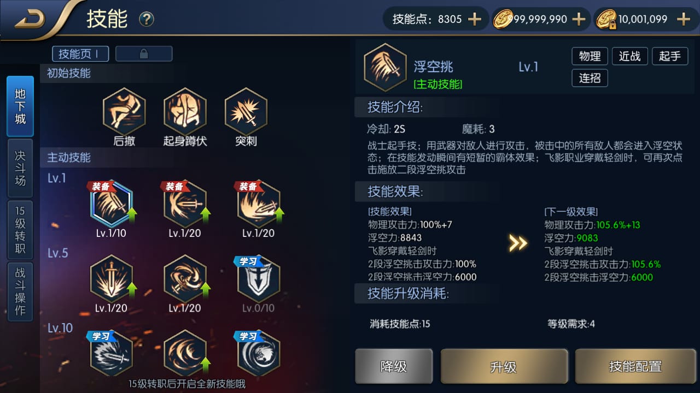The width and height of the screenshot is (700, 393).
Task: Open the 战斗操作 side tab
Action: pyautogui.click(x=20, y=291)
